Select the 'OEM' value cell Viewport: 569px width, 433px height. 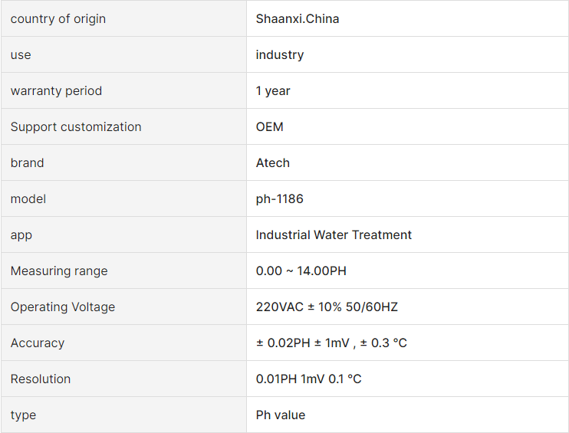tap(407, 126)
